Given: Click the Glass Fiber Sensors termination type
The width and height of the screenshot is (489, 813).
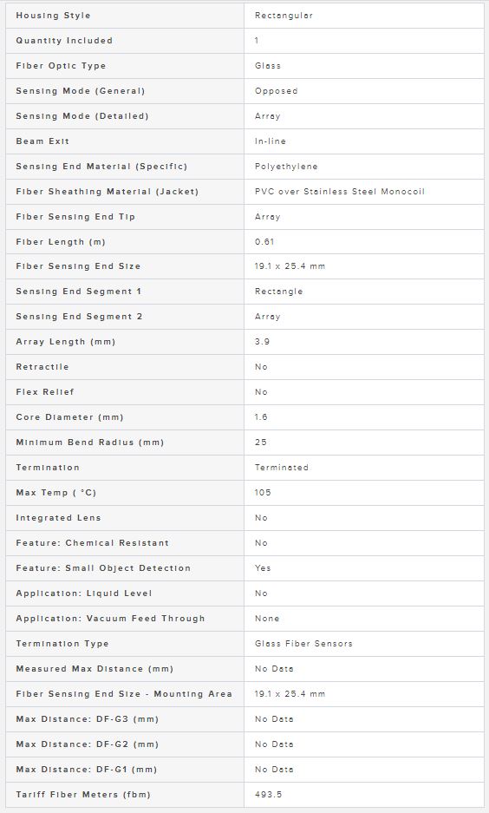Looking at the screenshot, I should [303, 644].
